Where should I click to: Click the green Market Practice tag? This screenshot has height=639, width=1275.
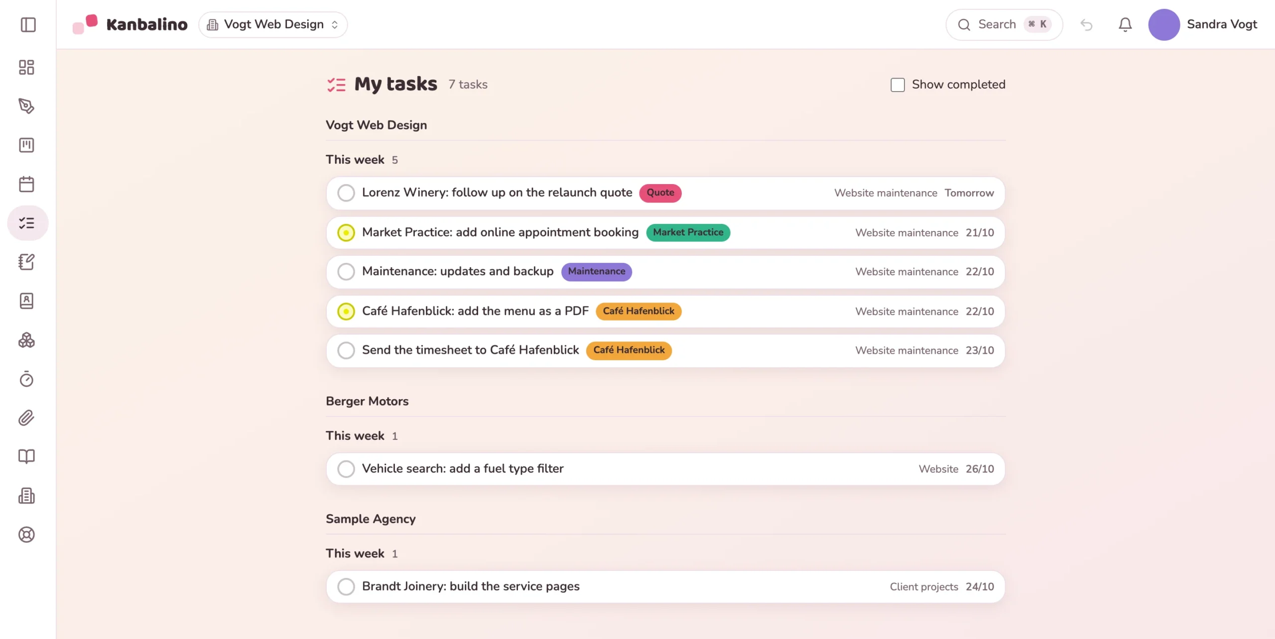click(688, 232)
